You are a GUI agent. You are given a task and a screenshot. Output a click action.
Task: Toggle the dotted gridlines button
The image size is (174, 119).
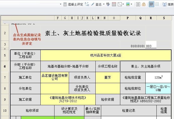tap(157, 4)
